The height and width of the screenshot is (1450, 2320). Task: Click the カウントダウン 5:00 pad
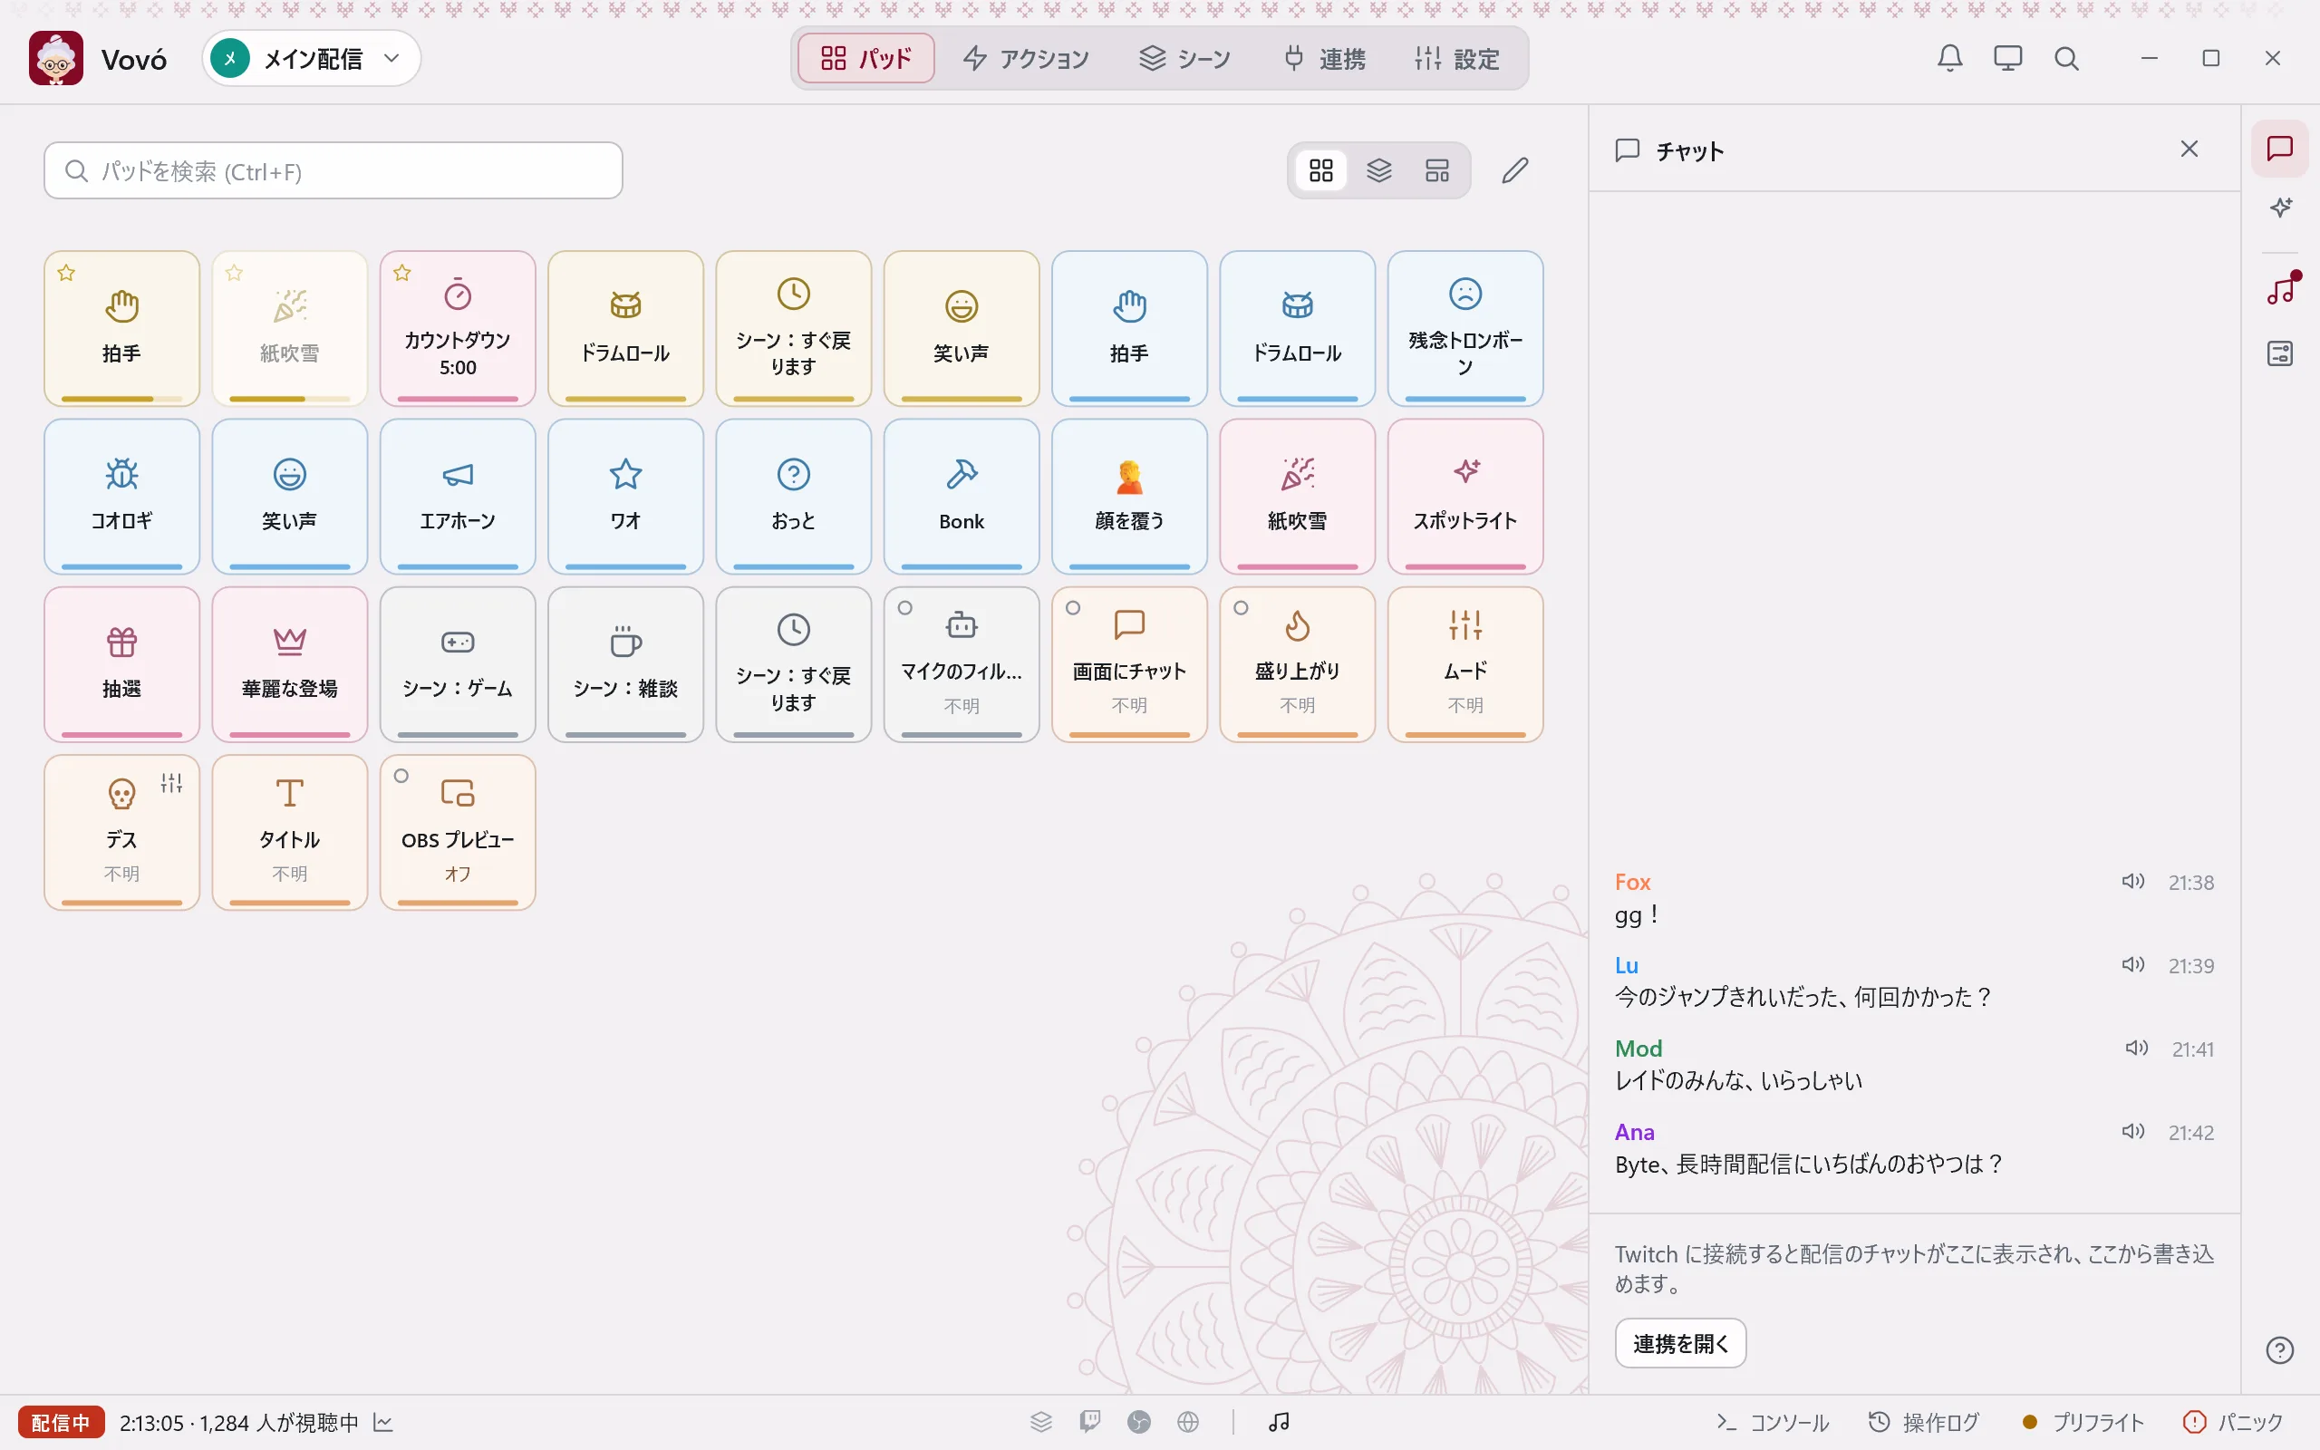tap(458, 328)
